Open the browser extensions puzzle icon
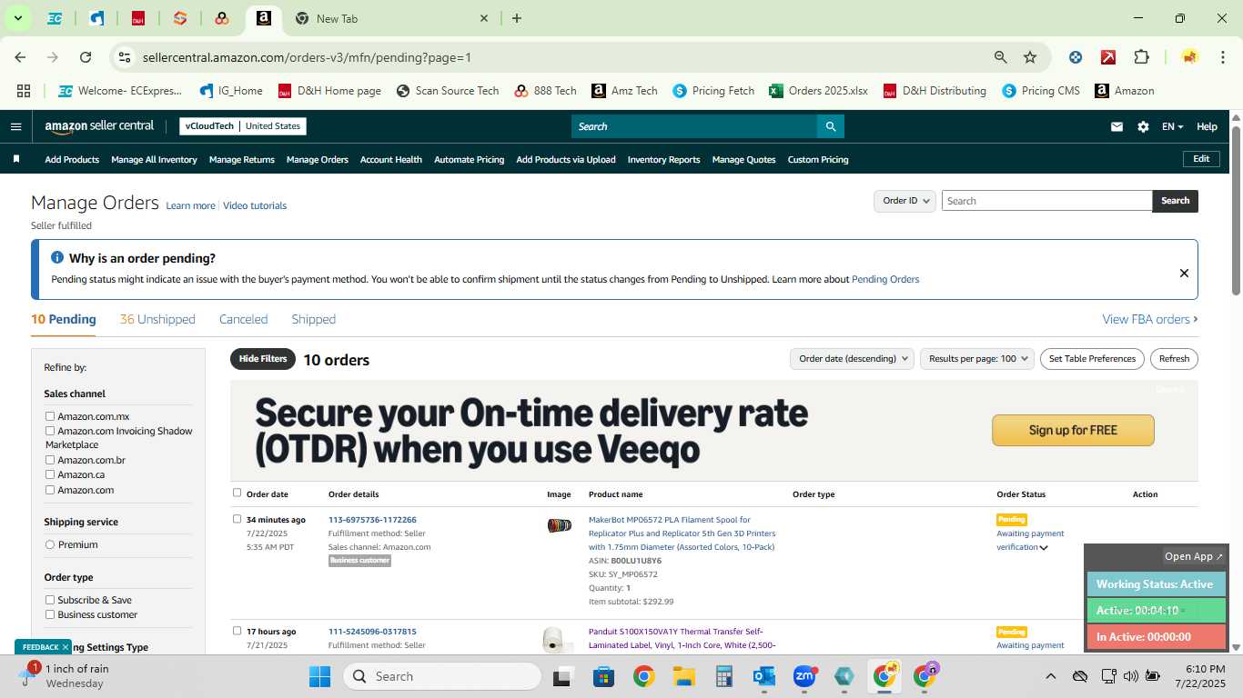The height and width of the screenshot is (698, 1243). pyautogui.click(x=1141, y=57)
